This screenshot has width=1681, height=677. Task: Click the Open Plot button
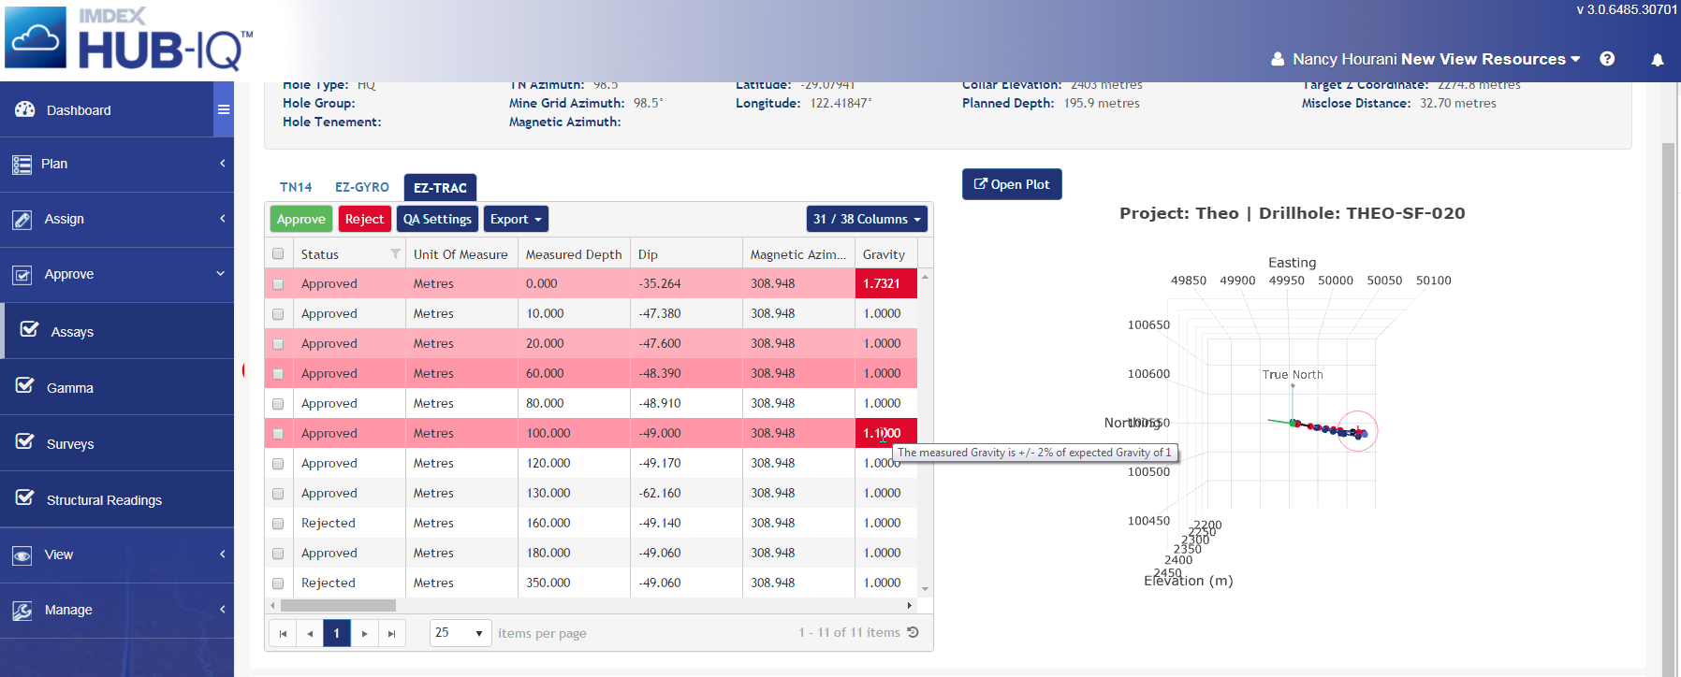(1012, 184)
